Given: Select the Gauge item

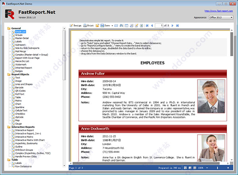Looking at the screenshot, I should (x=19, y=124).
